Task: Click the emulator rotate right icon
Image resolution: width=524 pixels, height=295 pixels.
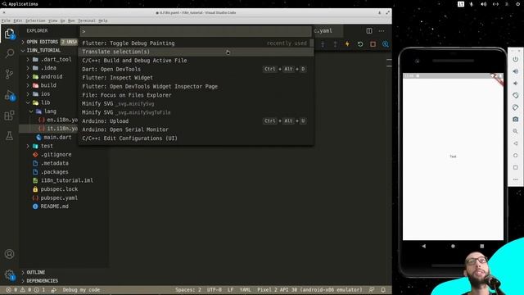Action: [515, 107]
